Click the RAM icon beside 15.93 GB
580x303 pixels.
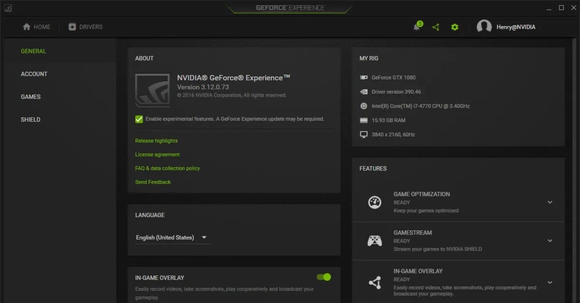364,120
